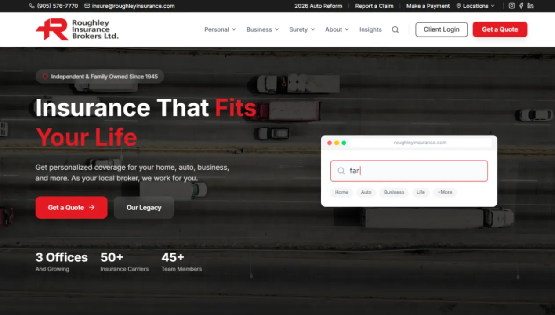Open the Make a Payment link
This screenshot has height=315, width=555.
click(x=428, y=6)
